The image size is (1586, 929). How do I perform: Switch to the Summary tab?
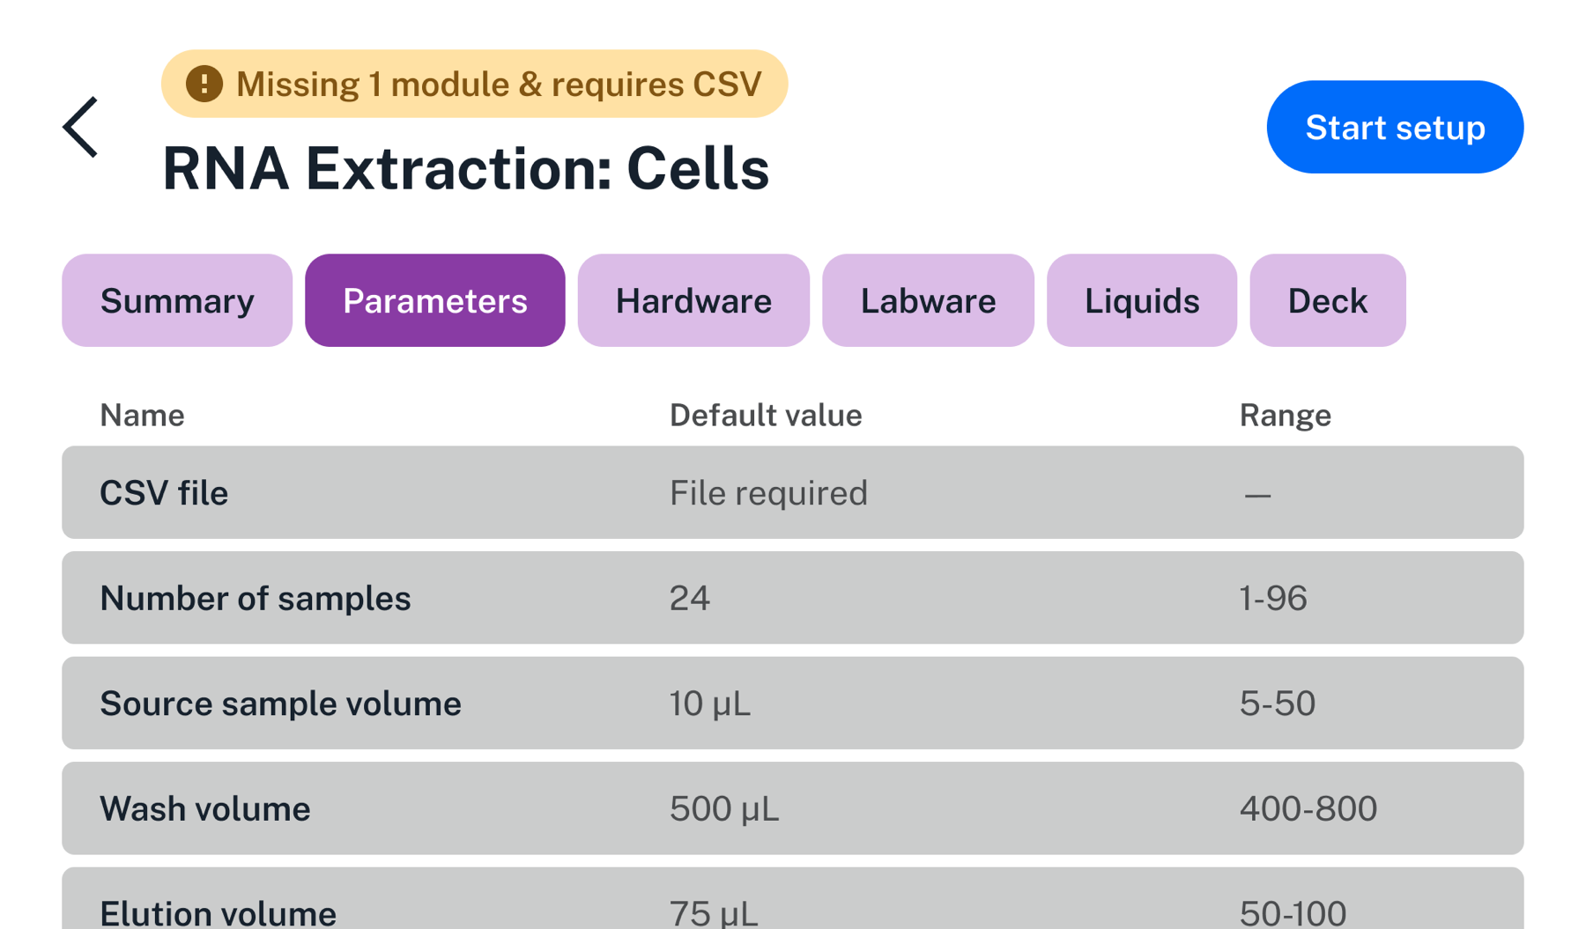(176, 300)
